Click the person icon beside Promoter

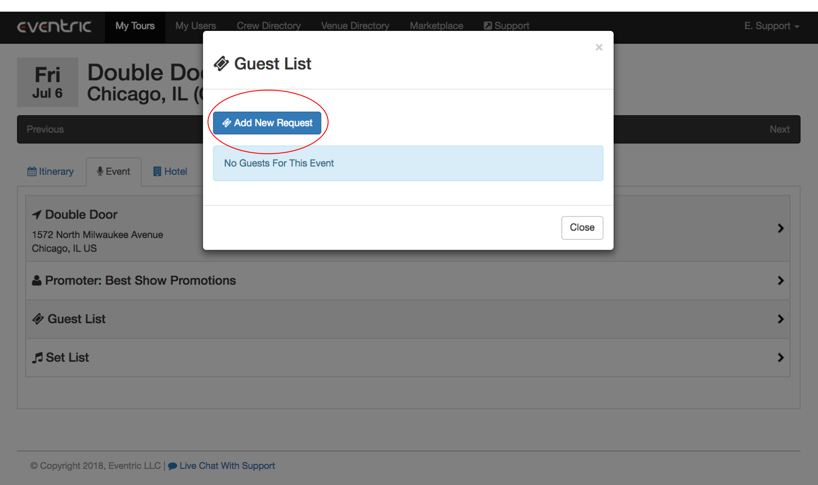[x=37, y=281]
